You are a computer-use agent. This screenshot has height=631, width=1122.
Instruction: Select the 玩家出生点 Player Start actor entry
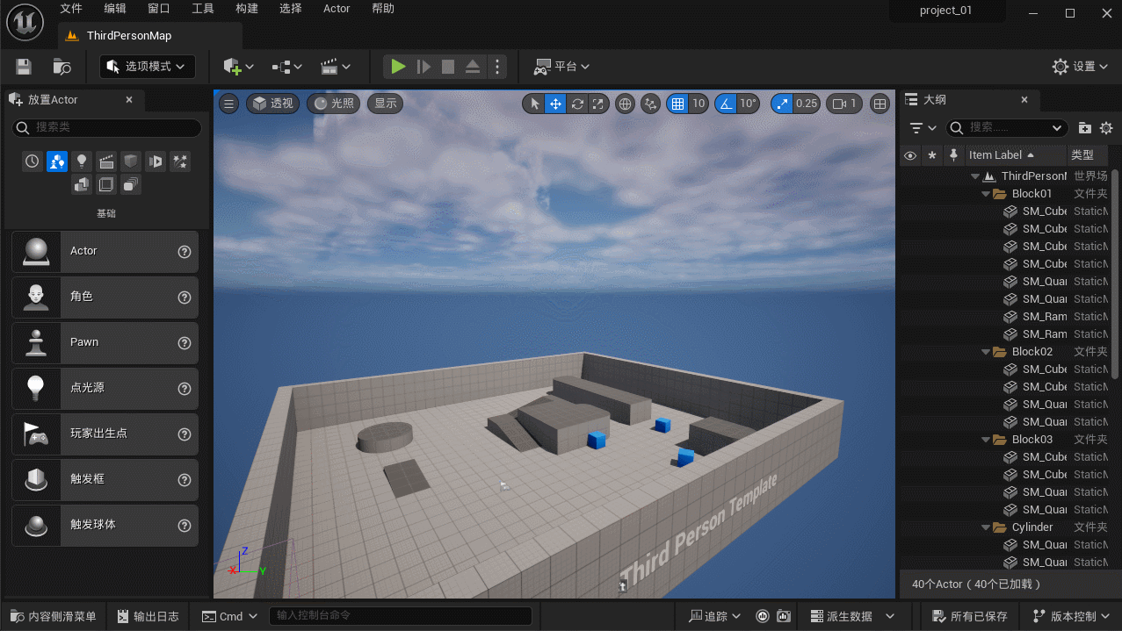pyautogui.click(x=105, y=434)
